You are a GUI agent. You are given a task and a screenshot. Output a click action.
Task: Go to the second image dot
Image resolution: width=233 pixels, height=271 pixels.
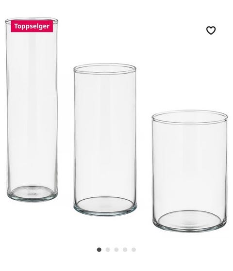(108, 250)
